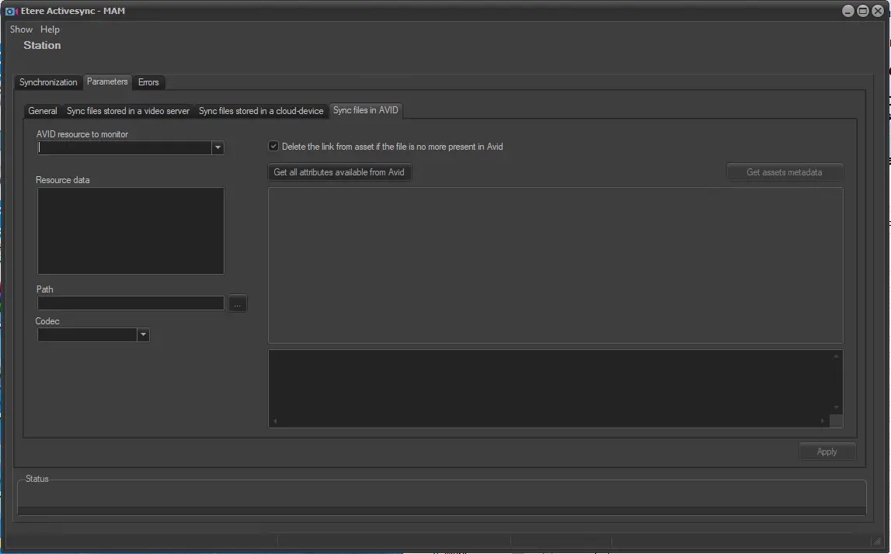
Task: Open the Show menu
Action: (21, 29)
